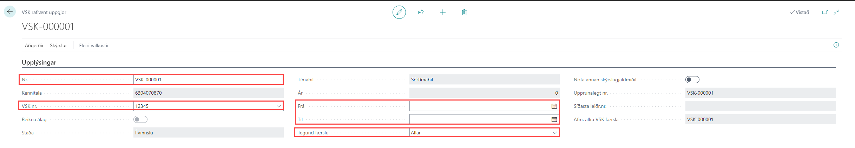The width and height of the screenshot is (855, 148).
Task: Enable Nota annan skýrslugjaldmiðil toggle
Action: (692, 80)
